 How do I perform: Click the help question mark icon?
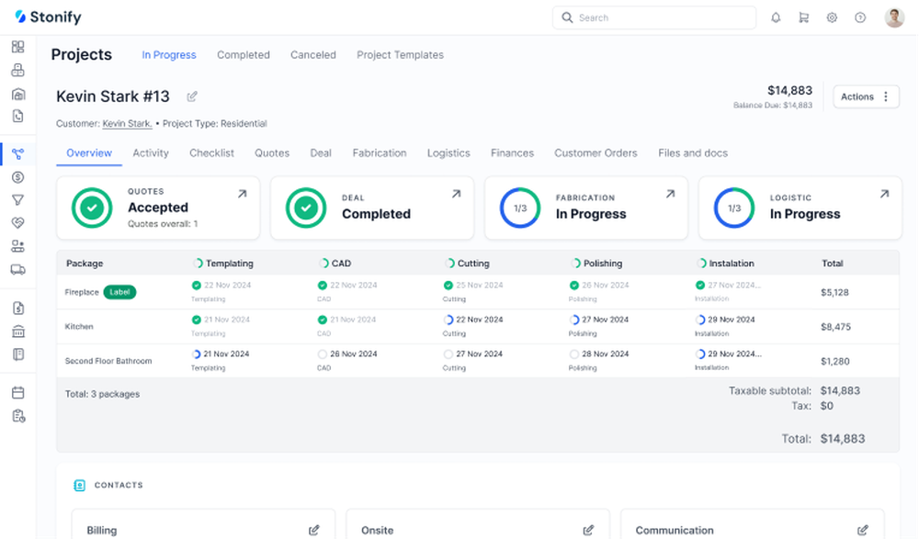pos(860,17)
